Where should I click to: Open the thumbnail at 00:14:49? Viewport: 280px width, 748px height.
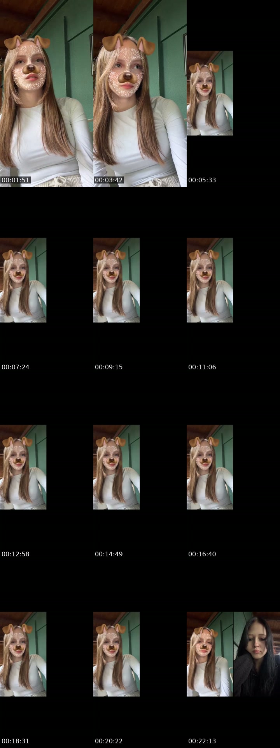(116, 467)
